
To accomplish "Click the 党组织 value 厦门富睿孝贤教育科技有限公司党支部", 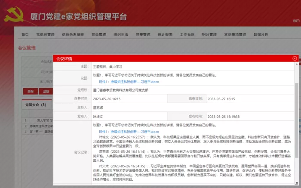I will [x=120, y=90].
